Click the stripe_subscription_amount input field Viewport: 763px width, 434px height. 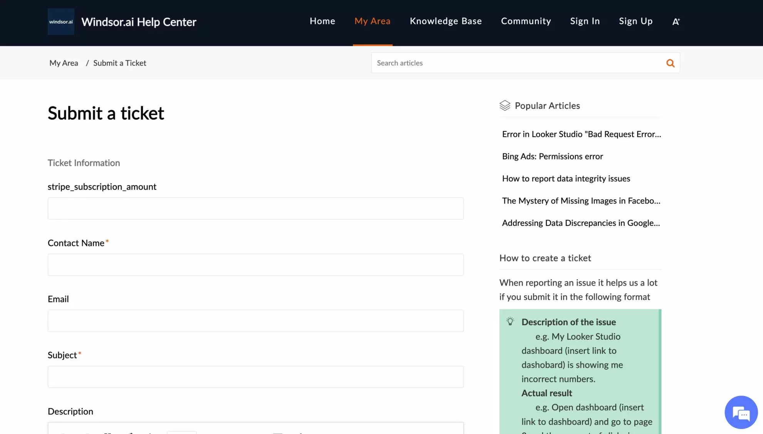255,209
